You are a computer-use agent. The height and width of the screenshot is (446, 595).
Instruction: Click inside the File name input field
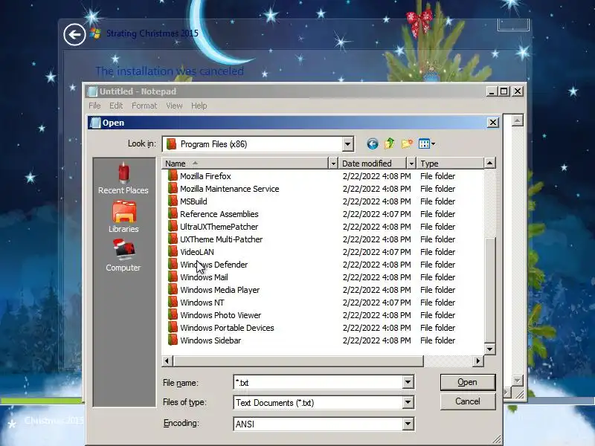pos(318,382)
